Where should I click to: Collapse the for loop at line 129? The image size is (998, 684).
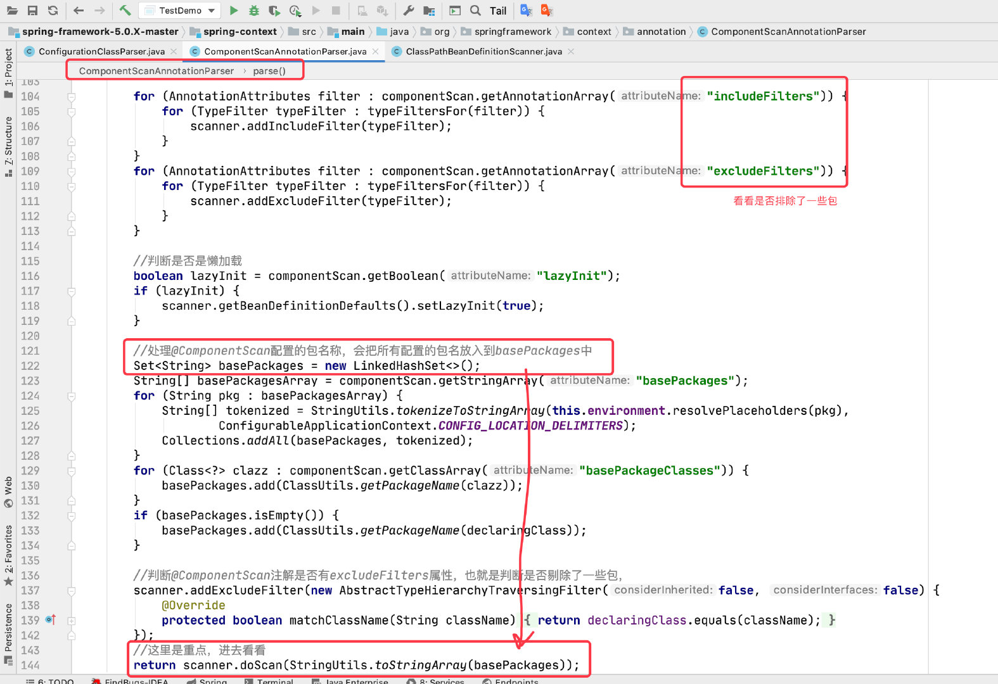[x=72, y=471]
